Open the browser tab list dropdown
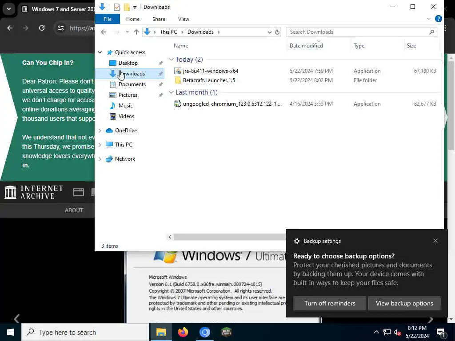This screenshot has height=341, width=455. pos(9,9)
